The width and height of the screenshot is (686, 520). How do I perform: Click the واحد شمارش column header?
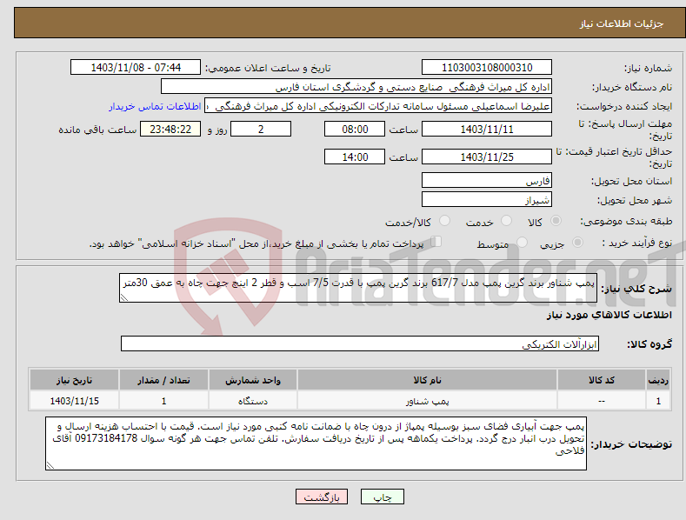(253, 380)
